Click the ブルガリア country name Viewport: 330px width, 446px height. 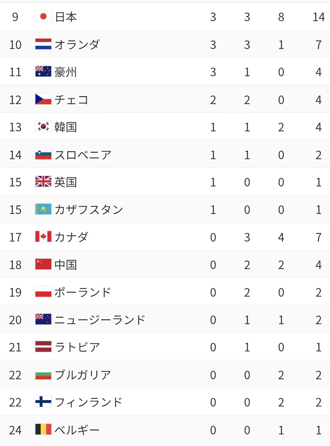(83, 375)
